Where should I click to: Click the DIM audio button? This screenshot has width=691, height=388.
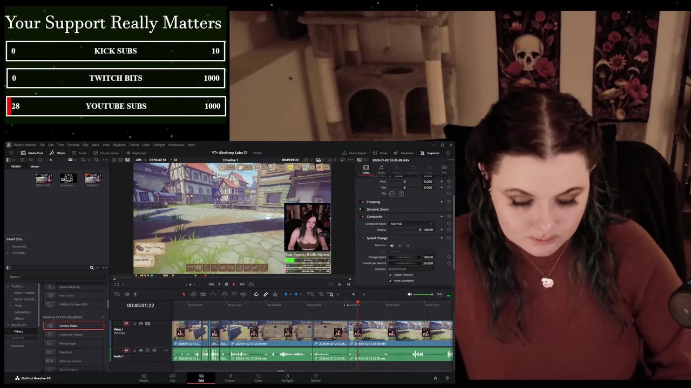[x=439, y=294]
